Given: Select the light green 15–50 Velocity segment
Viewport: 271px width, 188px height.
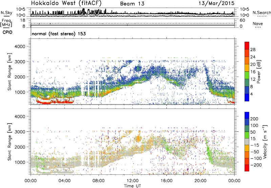Looking at the screenshot, I should 247,135.
